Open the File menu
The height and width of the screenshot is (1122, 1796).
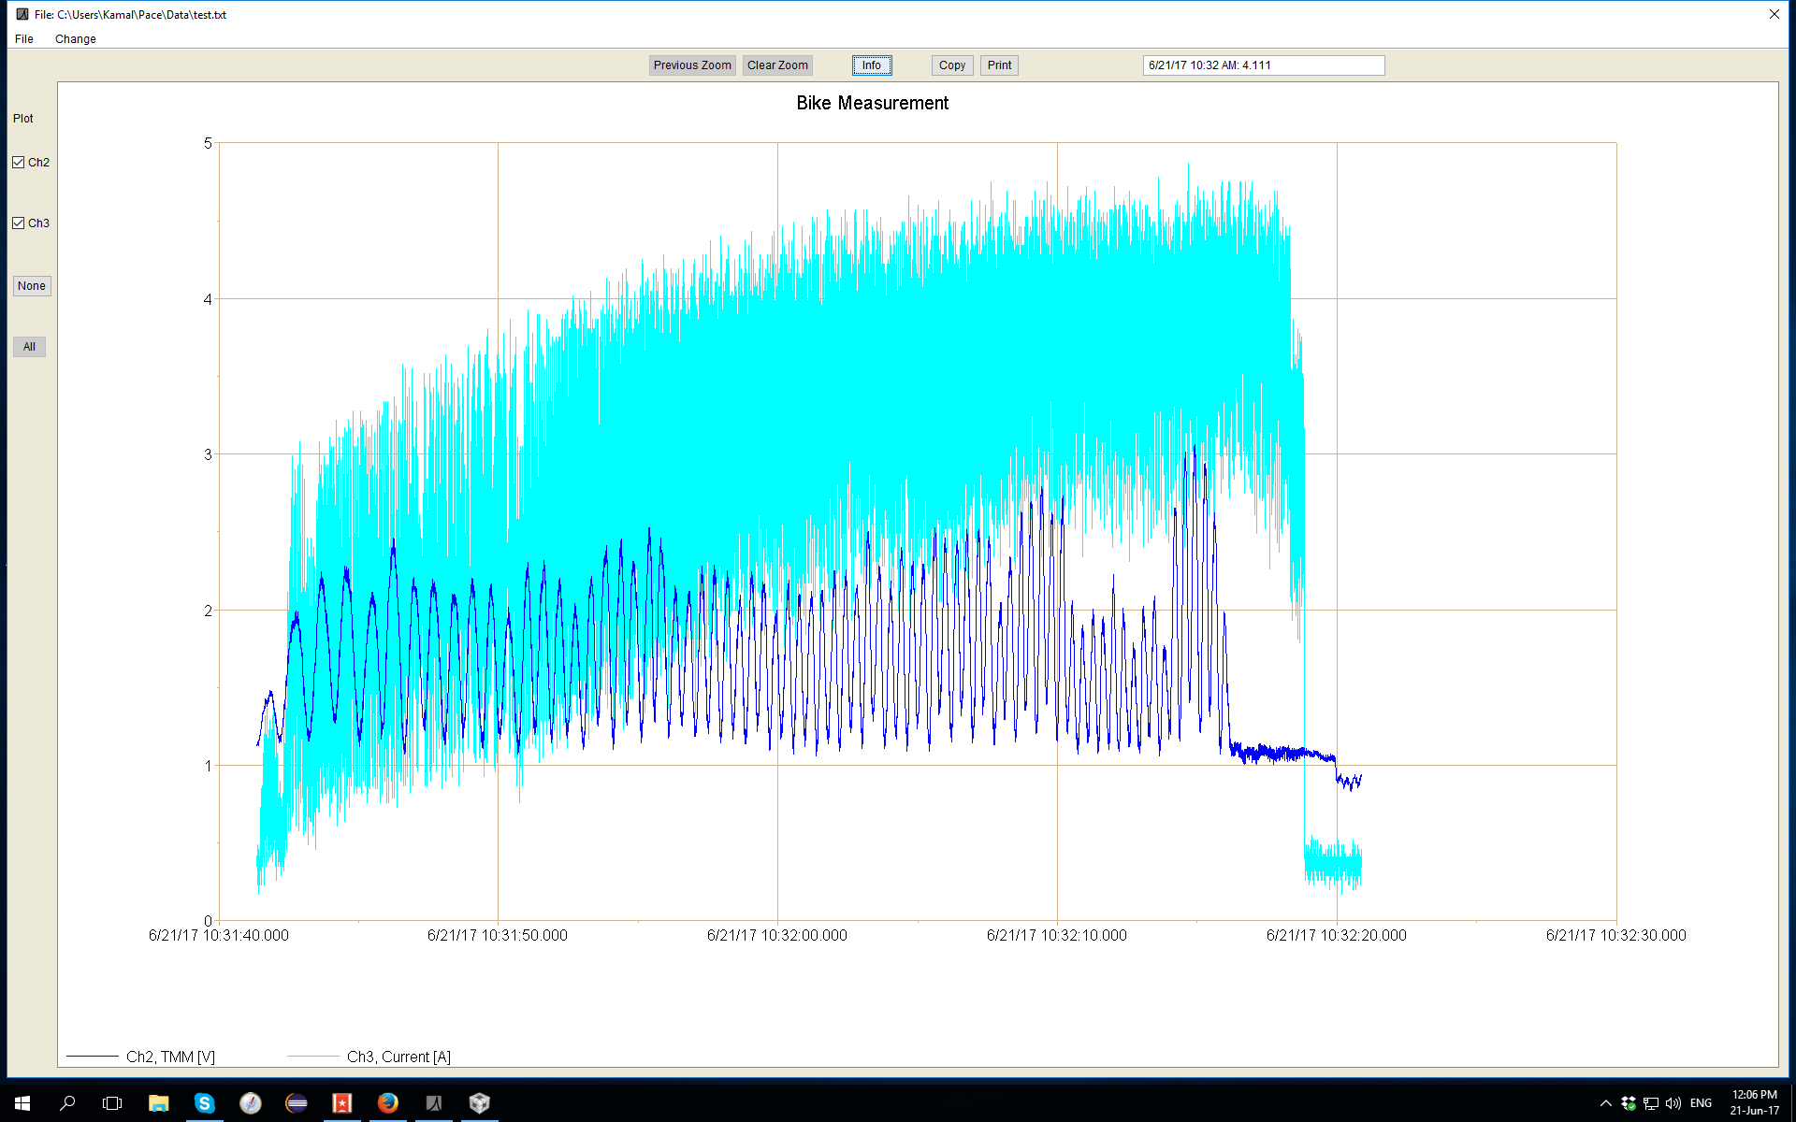24,39
